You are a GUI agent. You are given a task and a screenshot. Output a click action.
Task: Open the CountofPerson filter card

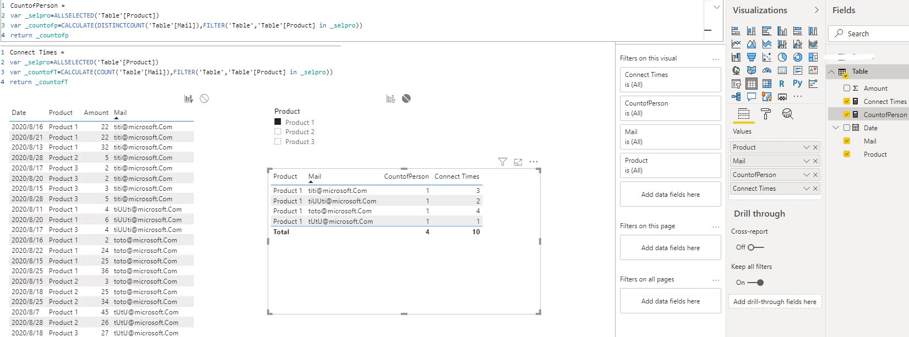click(x=670, y=108)
